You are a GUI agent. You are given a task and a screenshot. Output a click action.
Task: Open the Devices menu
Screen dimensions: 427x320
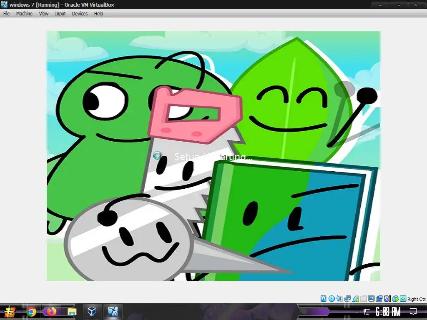(80, 14)
